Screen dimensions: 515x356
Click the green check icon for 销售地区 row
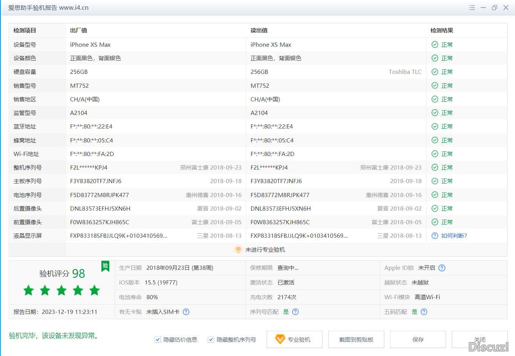coord(435,99)
